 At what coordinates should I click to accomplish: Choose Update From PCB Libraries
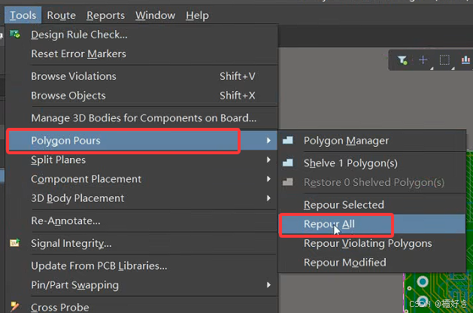coord(142,266)
